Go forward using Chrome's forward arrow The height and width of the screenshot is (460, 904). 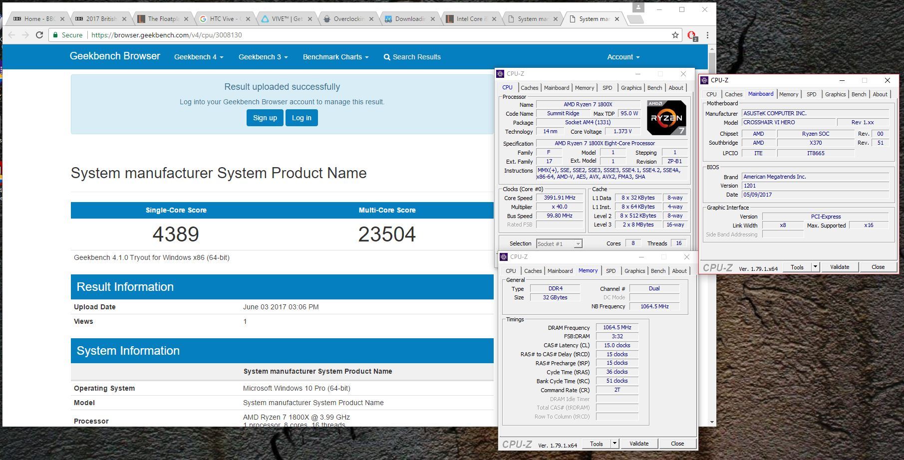point(25,35)
